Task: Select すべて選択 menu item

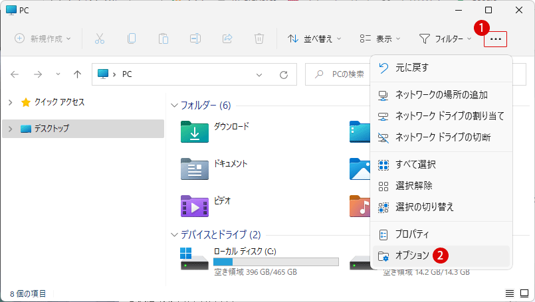Action: pos(441,165)
